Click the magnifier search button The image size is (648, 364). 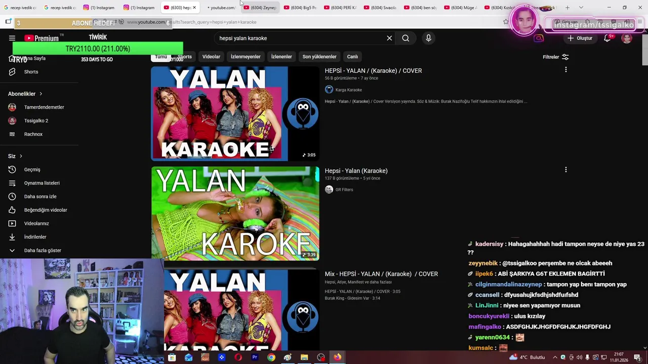coord(406,38)
